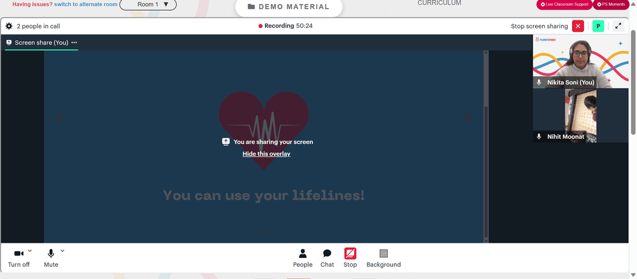Click the red stop screen sharing X
Image resolution: width=637 pixels, height=279 pixels.
(x=578, y=26)
